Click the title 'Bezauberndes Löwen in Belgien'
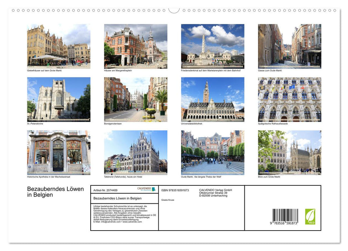348x251 pixels. pyautogui.click(x=54, y=191)
